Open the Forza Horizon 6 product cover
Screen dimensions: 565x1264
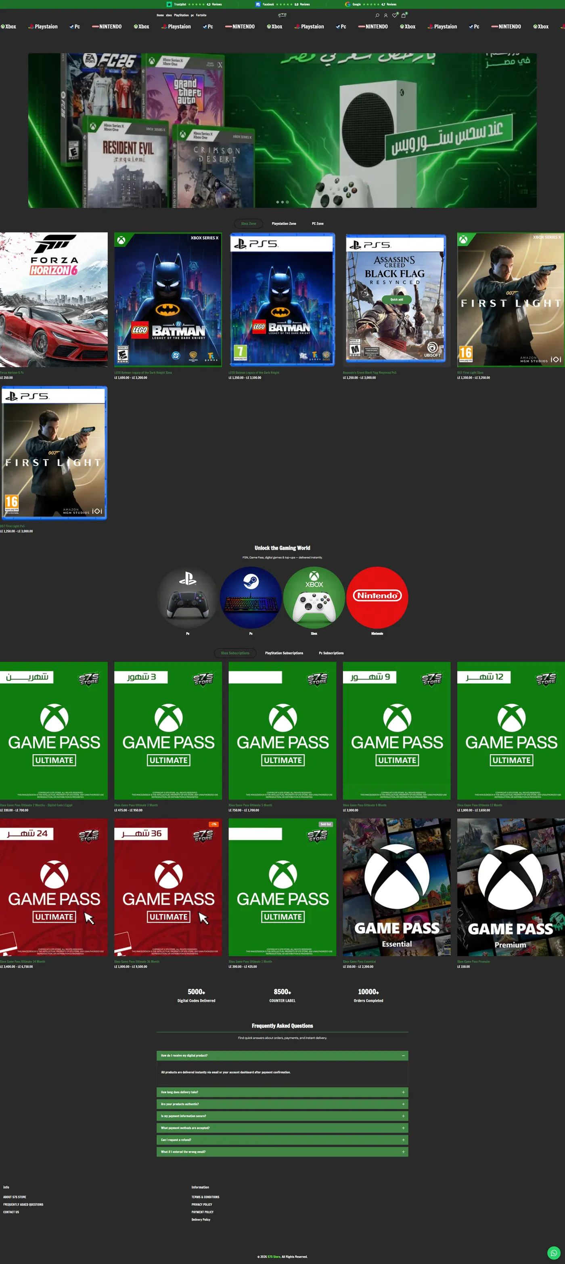tap(54, 300)
